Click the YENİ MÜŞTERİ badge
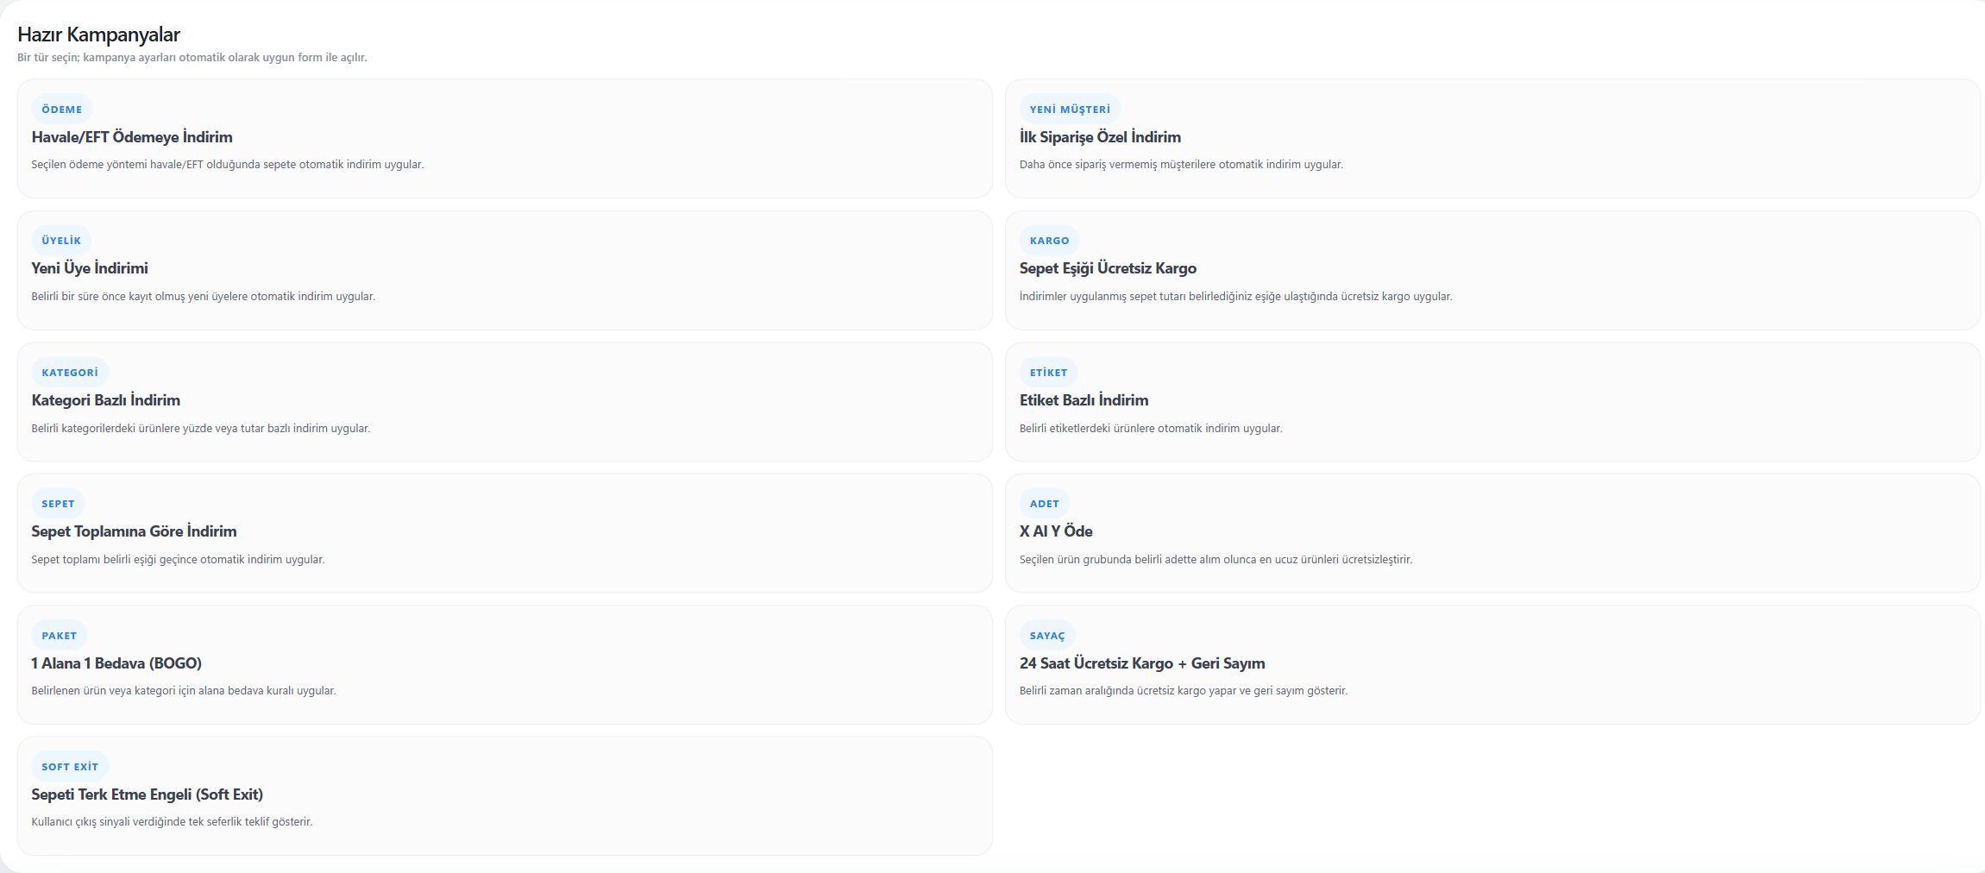Image resolution: width=1985 pixels, height=873 pixels. (1070, 110)
